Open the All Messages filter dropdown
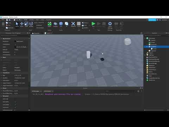169x127 pixels. tap(37, 91)
